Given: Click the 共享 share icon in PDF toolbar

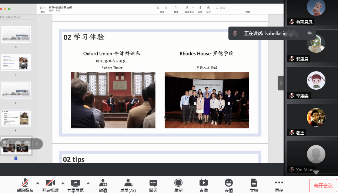Looking at the screenshot, I should [x=176, y=8].
